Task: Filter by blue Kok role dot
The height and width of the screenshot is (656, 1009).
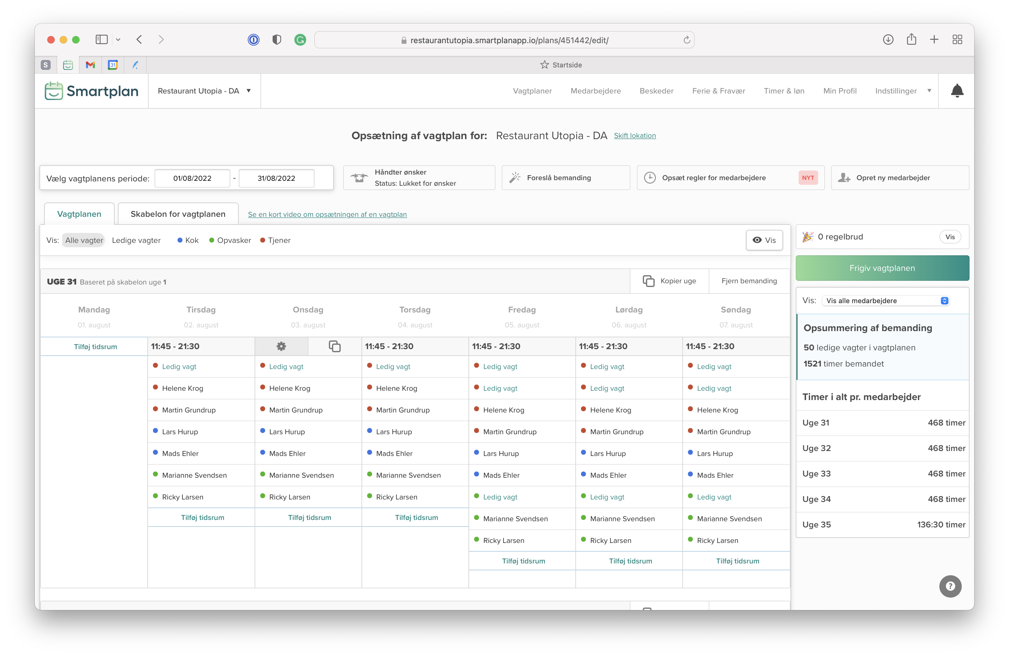Action: 180,240
